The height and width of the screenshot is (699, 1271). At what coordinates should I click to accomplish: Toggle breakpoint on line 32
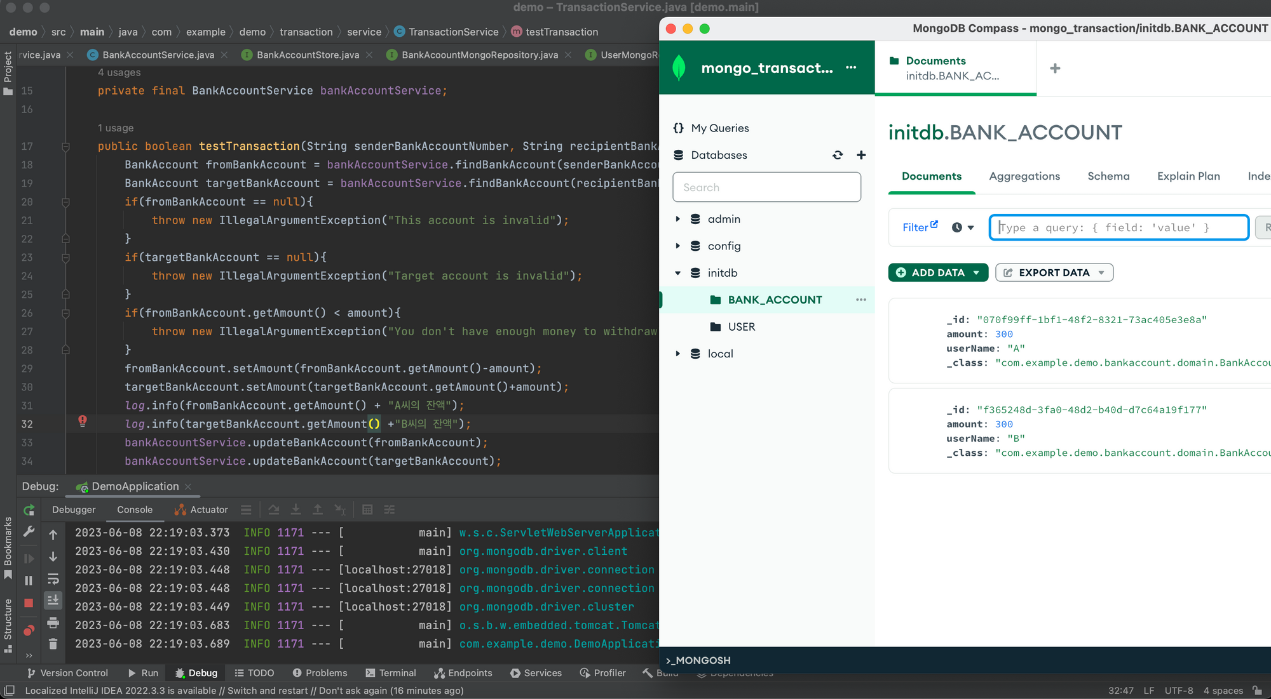point(83,421)
